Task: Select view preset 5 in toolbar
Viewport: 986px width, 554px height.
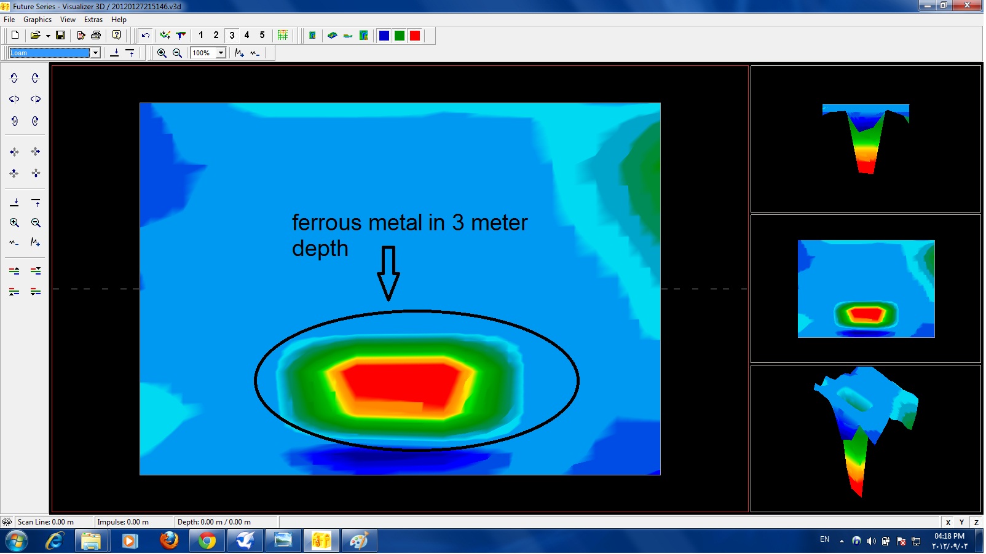Action: click(x=262, y=36)
